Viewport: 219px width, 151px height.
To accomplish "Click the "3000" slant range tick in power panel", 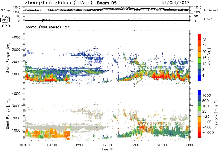I will pos(16,50).
